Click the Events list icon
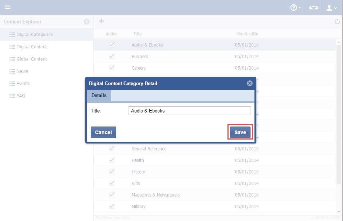Viewport: 343px width, 221px height. [x=12, y=84]
